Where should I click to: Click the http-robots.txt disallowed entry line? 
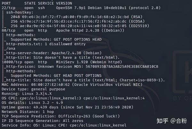[x=46, y=44]
